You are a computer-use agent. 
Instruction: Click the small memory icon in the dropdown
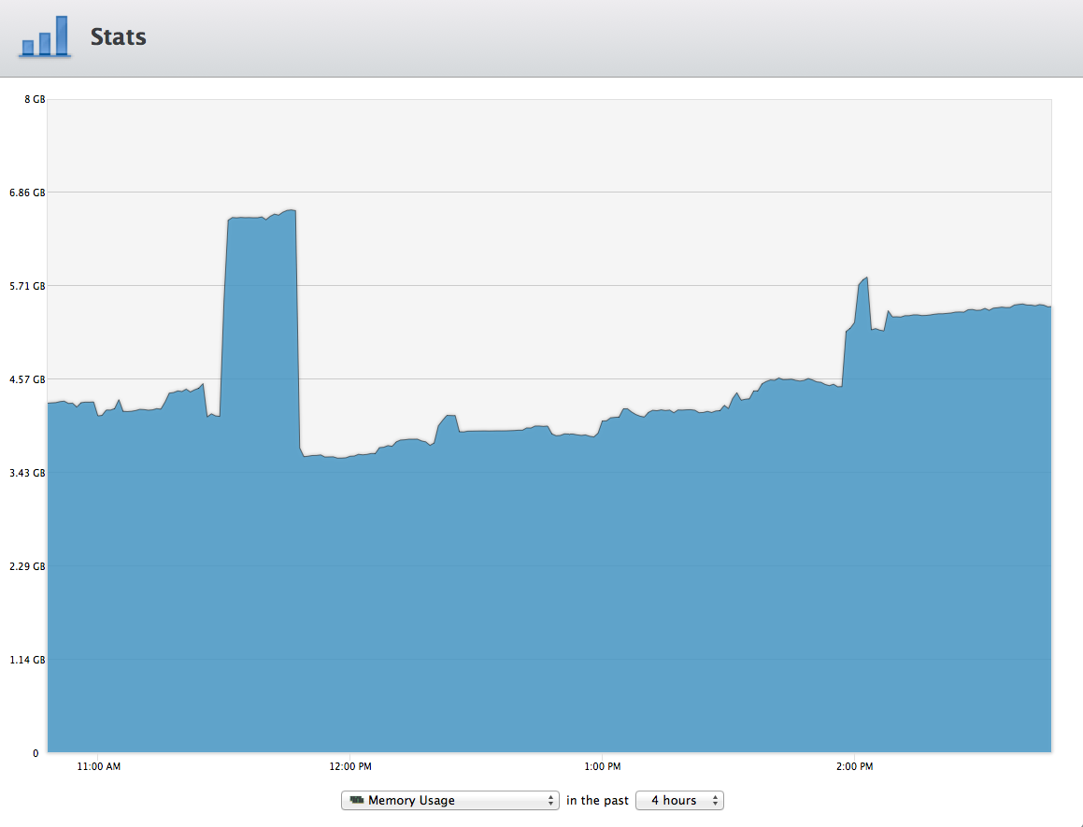tap(356, 799)
